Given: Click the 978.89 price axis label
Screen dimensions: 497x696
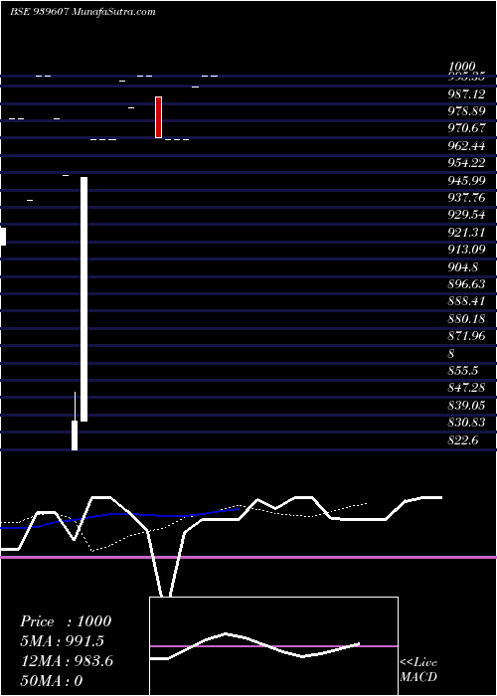Looking at the screenshot, I should point(466,111).
